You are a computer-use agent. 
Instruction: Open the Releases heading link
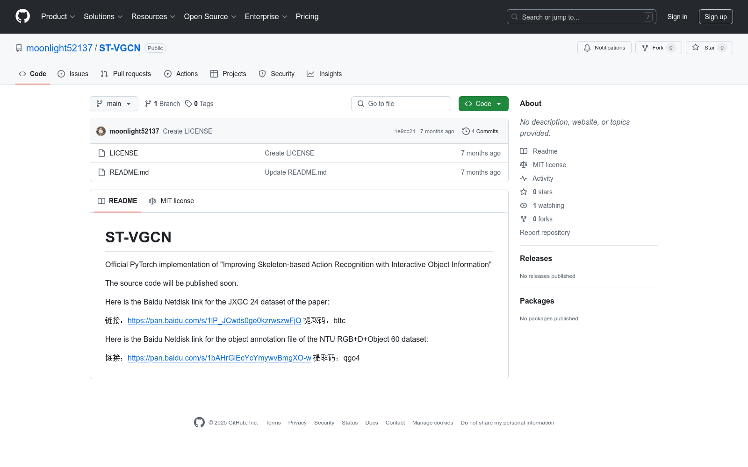click(536, 259)
